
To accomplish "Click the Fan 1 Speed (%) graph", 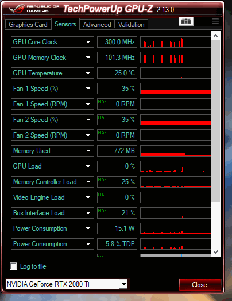I will [x=176, y=89].
